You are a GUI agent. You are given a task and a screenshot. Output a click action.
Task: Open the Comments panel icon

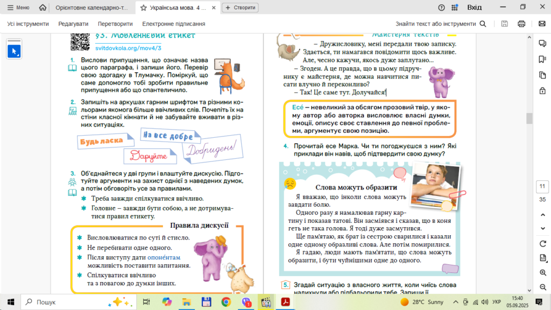click(x=542, y=43)
